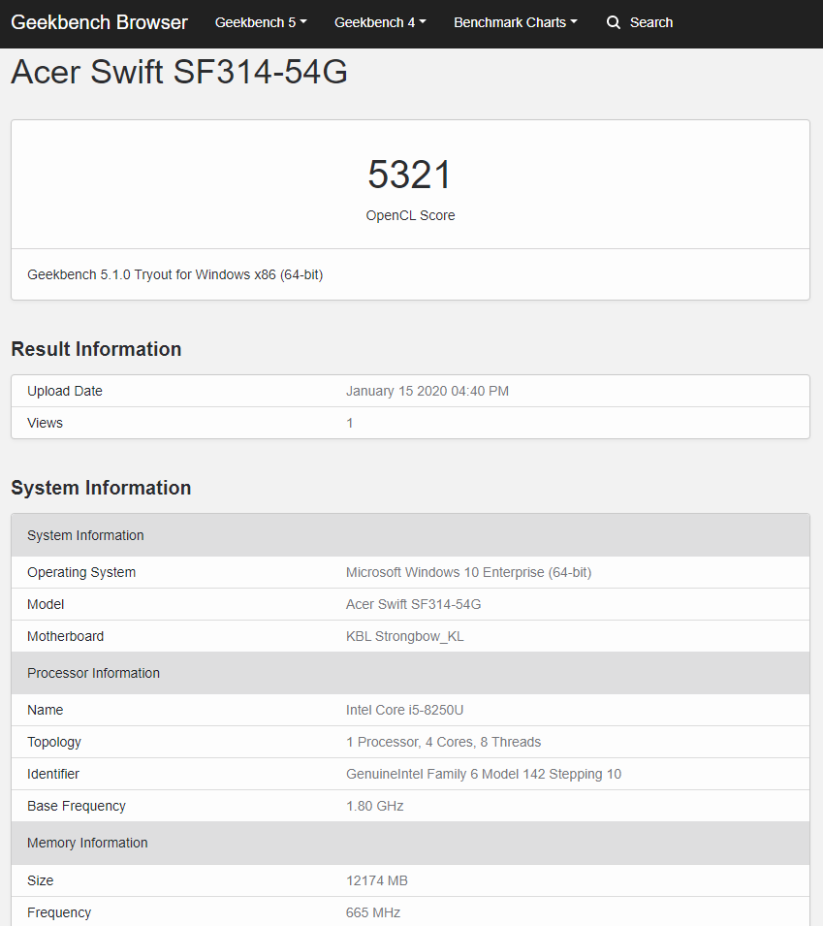Click the large System Information heading
The height and width of the screenshot is (926, 823).
click(x=101, y=488)
